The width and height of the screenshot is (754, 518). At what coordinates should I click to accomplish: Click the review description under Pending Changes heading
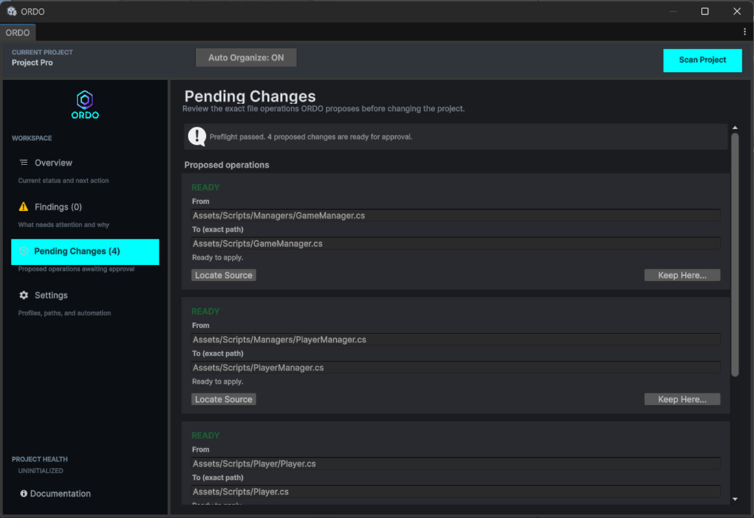tap(323, 109)
